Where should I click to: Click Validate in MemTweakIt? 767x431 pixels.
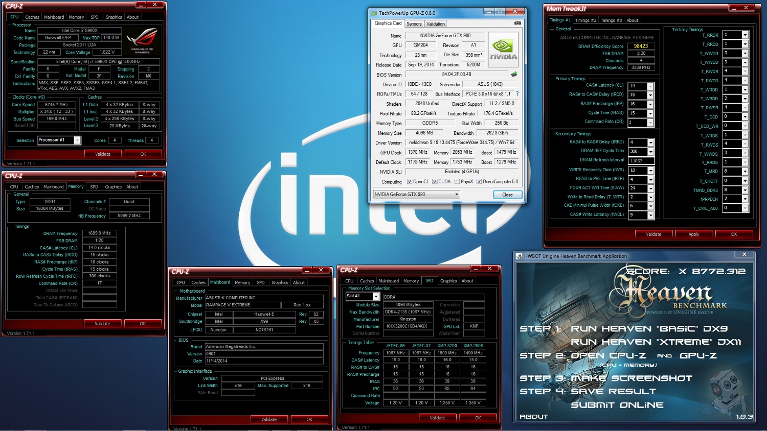653,234
